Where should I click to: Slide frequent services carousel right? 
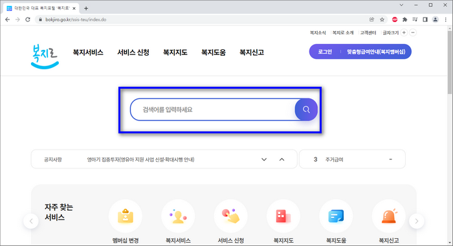pos(416,221)
